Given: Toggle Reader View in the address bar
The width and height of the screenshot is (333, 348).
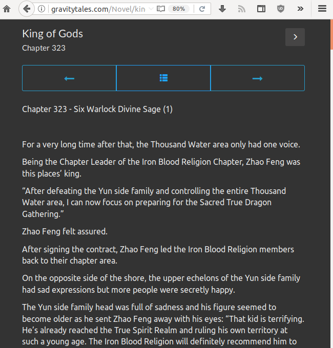Looking at the screenshot, I should [161, 9].
